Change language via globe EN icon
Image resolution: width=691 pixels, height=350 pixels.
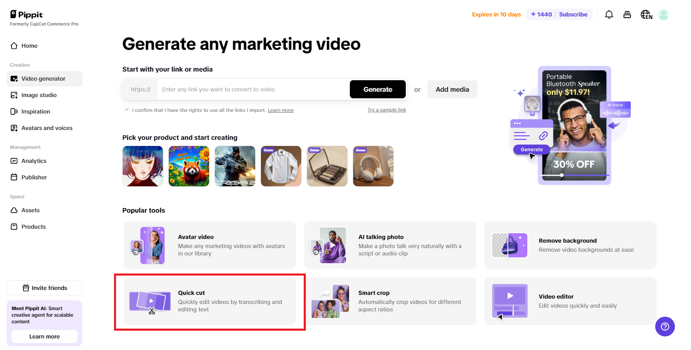tap(647, 14)
